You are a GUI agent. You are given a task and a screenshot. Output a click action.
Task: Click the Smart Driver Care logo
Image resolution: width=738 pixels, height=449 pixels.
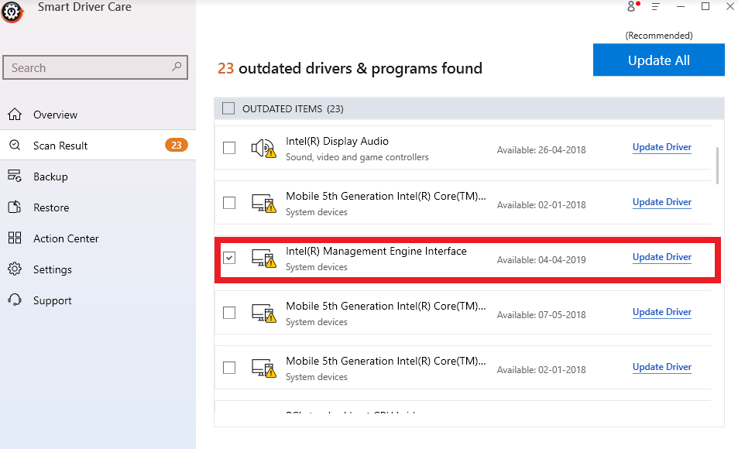pos(12,12)
